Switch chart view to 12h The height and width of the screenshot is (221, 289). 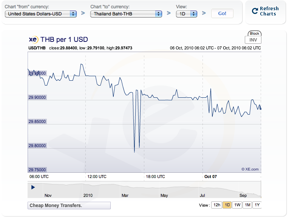point(216,205)
